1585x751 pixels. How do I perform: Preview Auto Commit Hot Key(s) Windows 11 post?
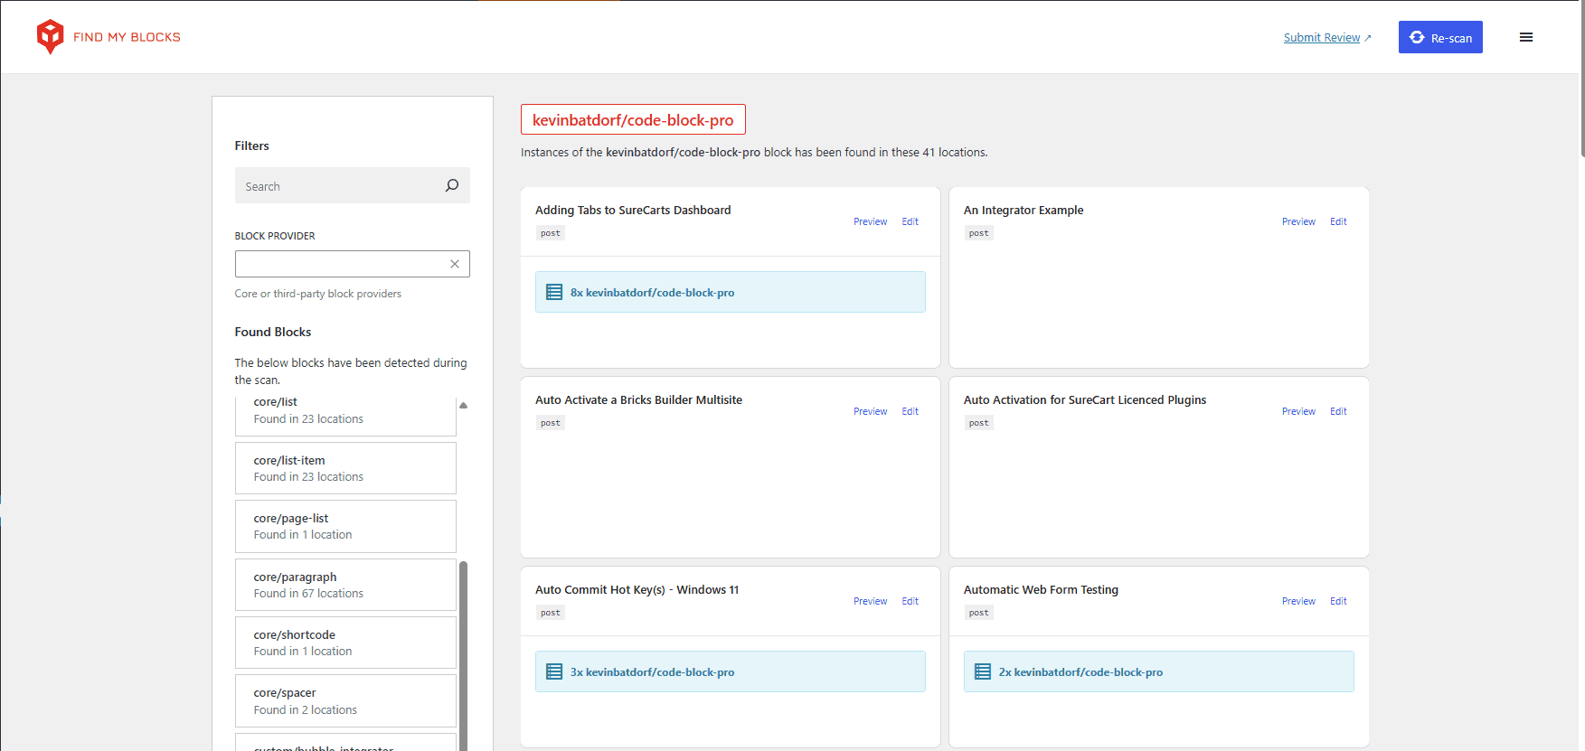tap(870, 601)
